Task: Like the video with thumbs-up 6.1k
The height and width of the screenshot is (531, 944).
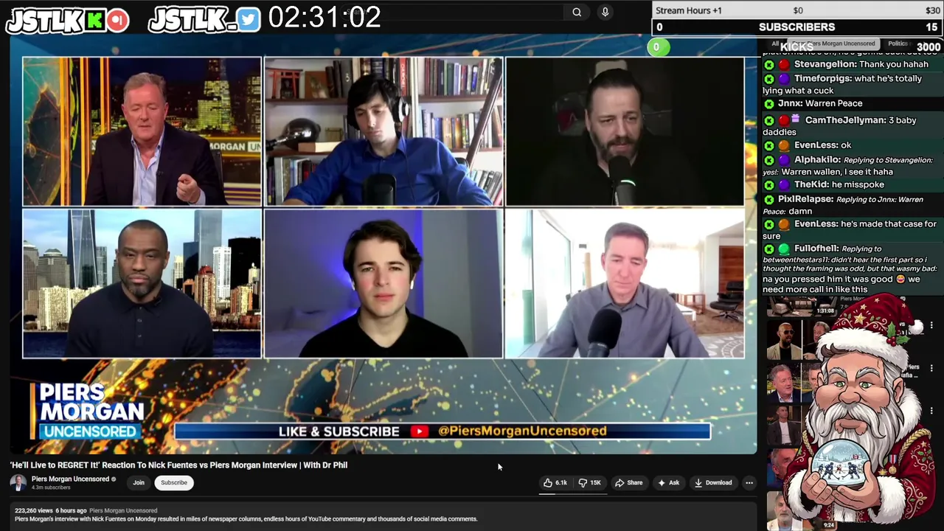Action: [x=555, y=483]
